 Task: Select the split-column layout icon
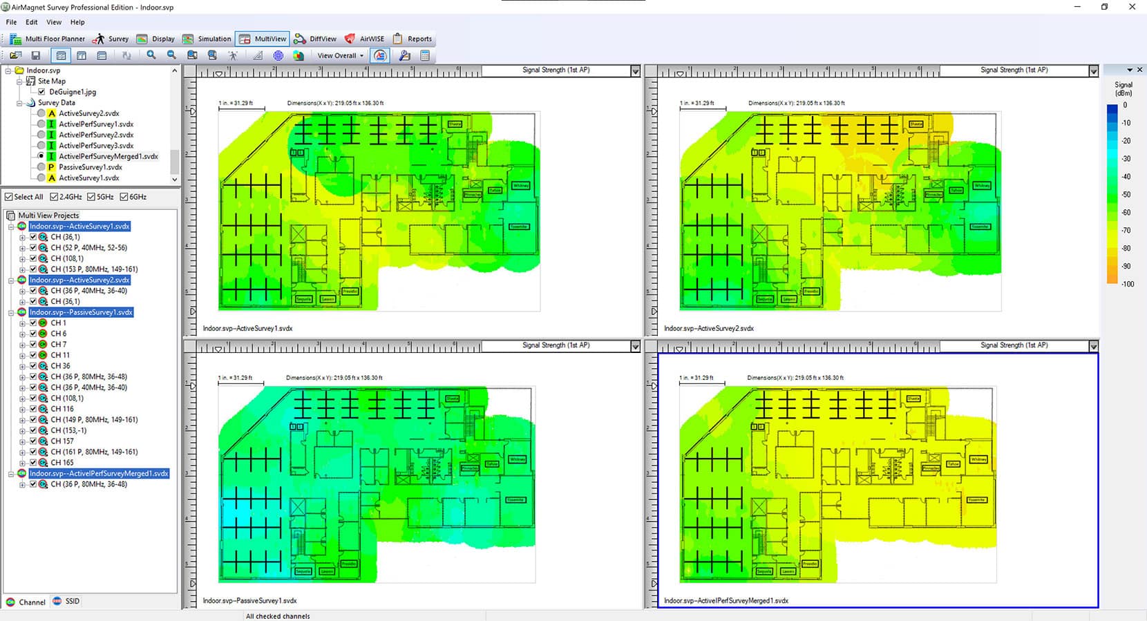[x=81, y=55]
